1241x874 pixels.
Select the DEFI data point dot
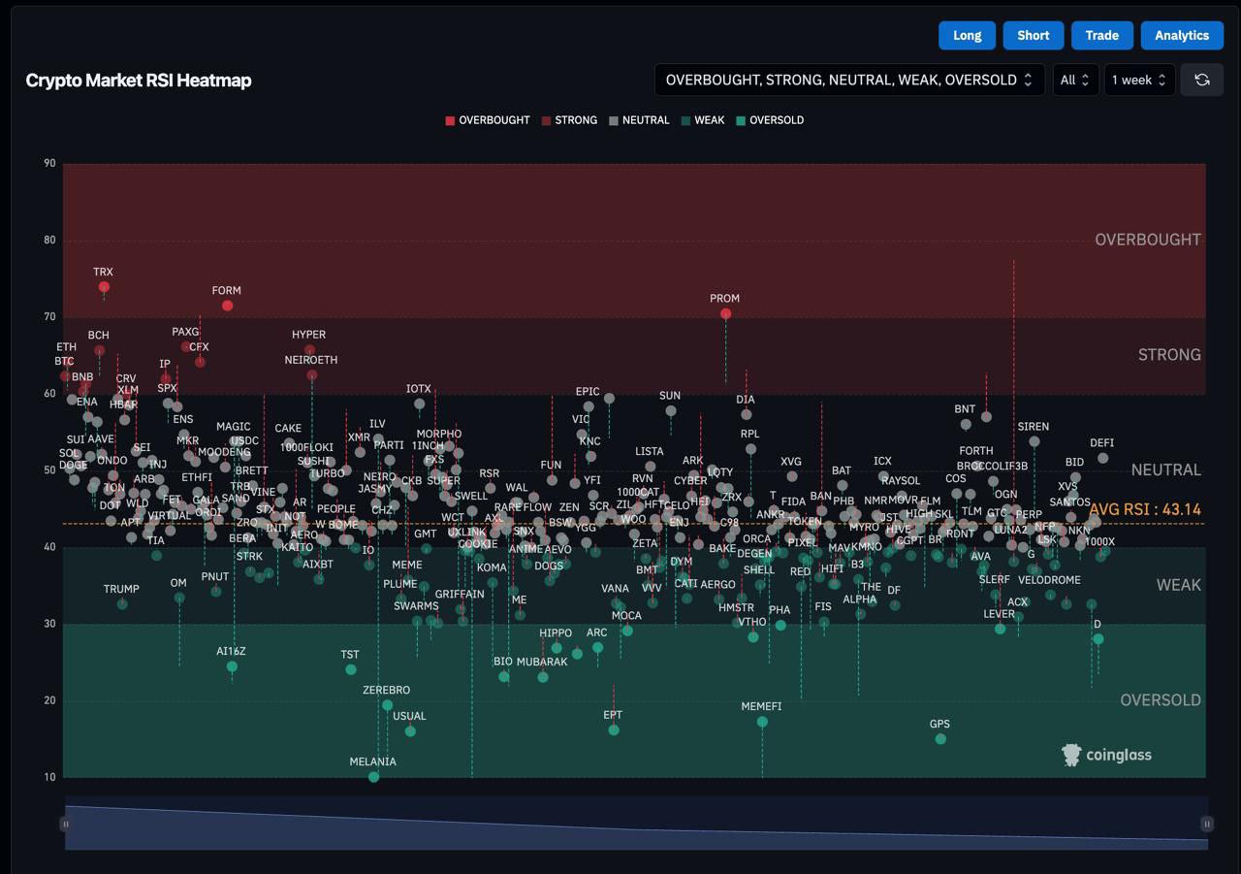1102,458
